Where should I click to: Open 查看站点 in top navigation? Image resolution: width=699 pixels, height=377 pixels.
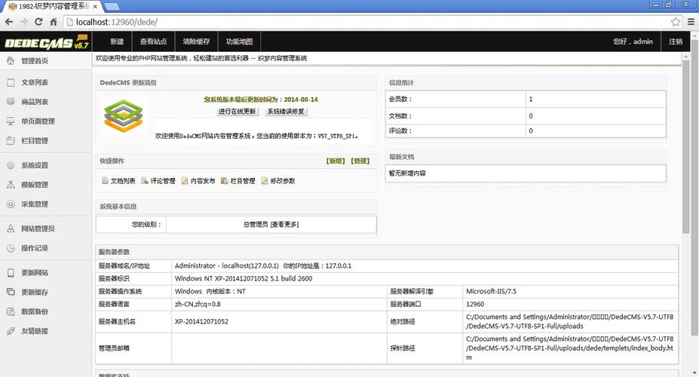(x=153, y=41)
